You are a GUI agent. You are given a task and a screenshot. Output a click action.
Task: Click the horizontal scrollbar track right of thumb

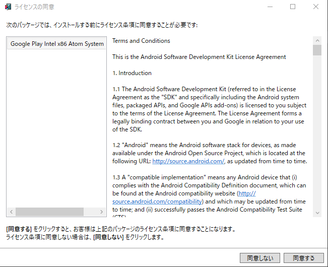(x=90, y=212)
